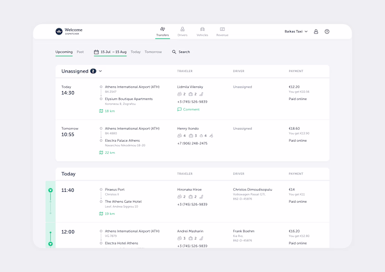
Task: Click the map icon next to 19 km
Action: click(x=101, y=214)
